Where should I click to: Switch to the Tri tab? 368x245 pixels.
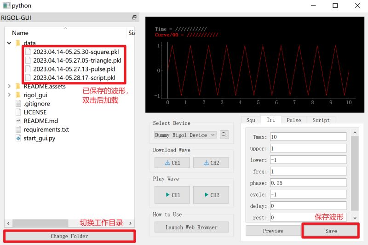click(270, 120)
